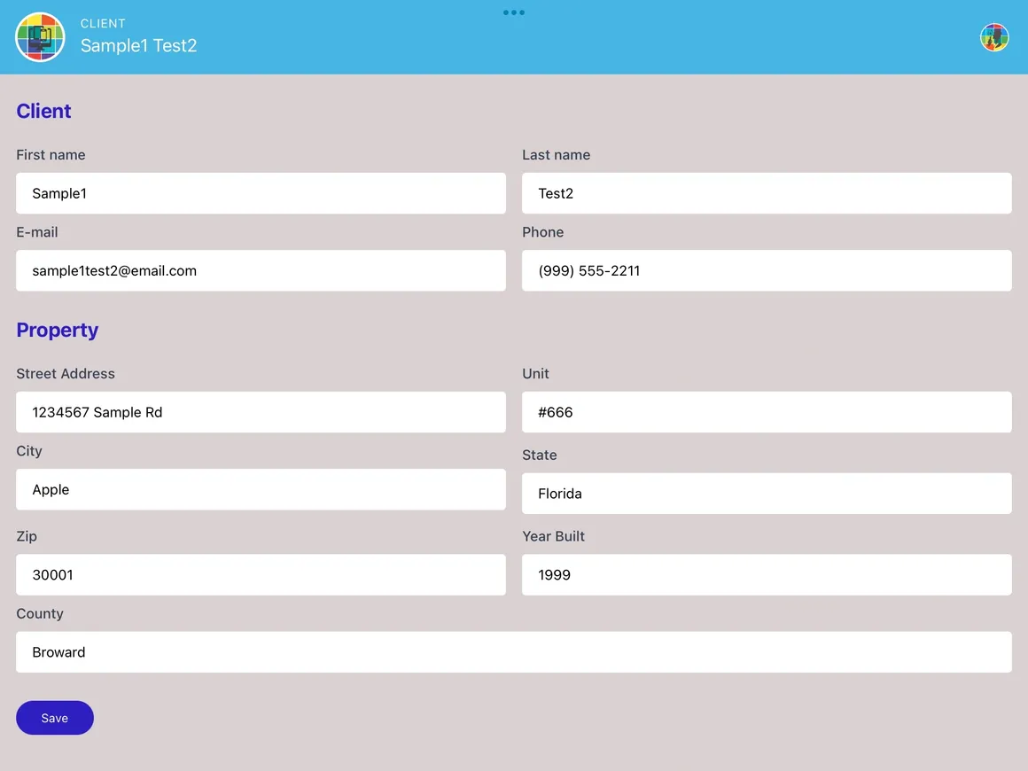Select the Last name field containing Test2
The height and width of the screenshot is (771, 1028).
(x=767, y=193)
